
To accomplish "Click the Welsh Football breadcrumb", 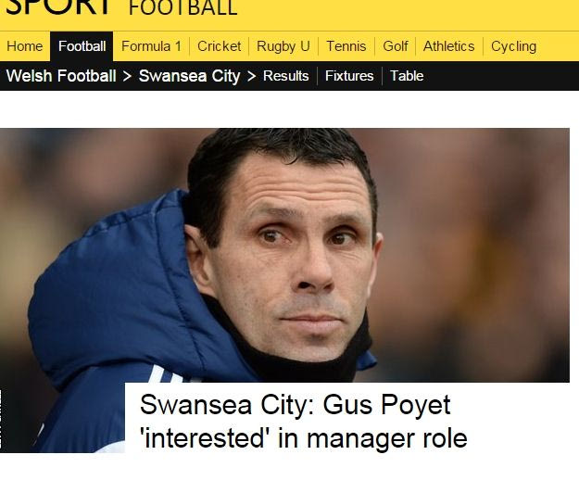I will click(x=61, y=76).
